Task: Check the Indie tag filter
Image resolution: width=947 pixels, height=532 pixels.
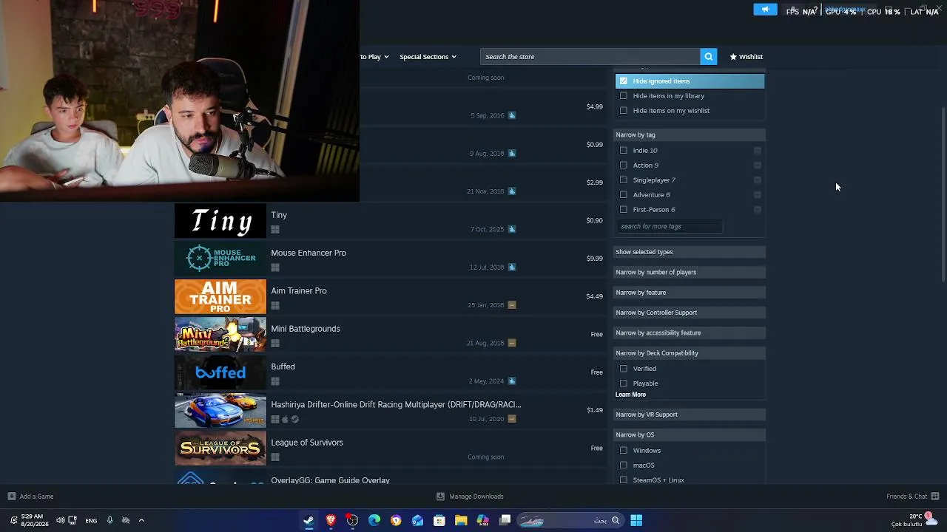Action: (x=624, y=151)
